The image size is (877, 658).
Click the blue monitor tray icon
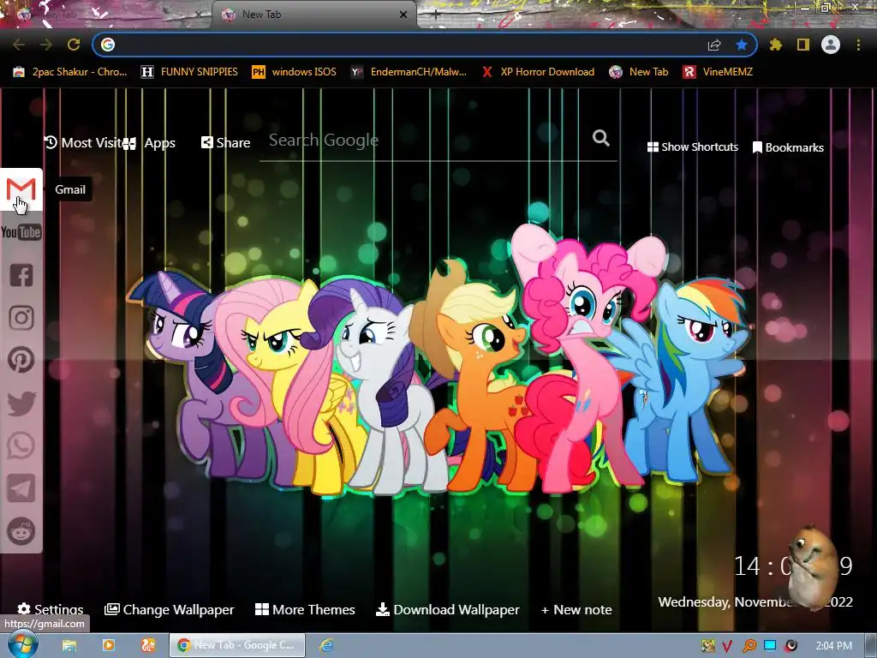(x=770, y=645)
